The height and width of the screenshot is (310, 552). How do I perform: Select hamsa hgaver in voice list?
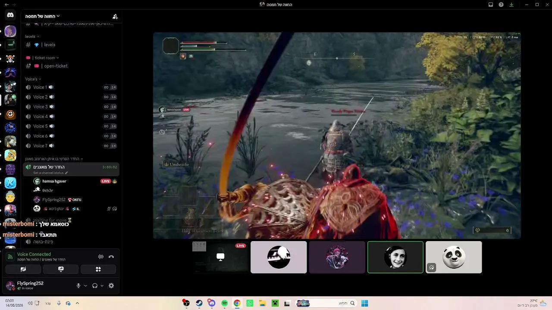pyautogui.click(x=75, y=181)
